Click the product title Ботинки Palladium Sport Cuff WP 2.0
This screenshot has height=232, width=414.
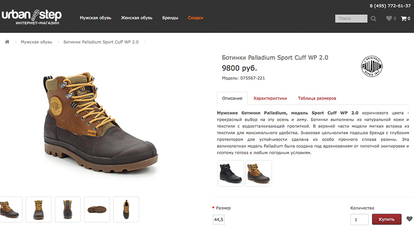click(275, 58)
